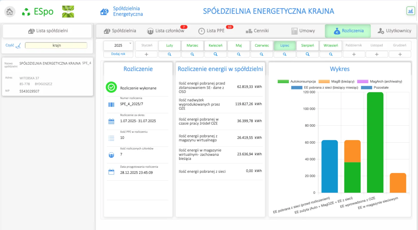This screenshot has width=418, height=230.
Task: Select the Czerwiec month button
Action: coord(262,46)
